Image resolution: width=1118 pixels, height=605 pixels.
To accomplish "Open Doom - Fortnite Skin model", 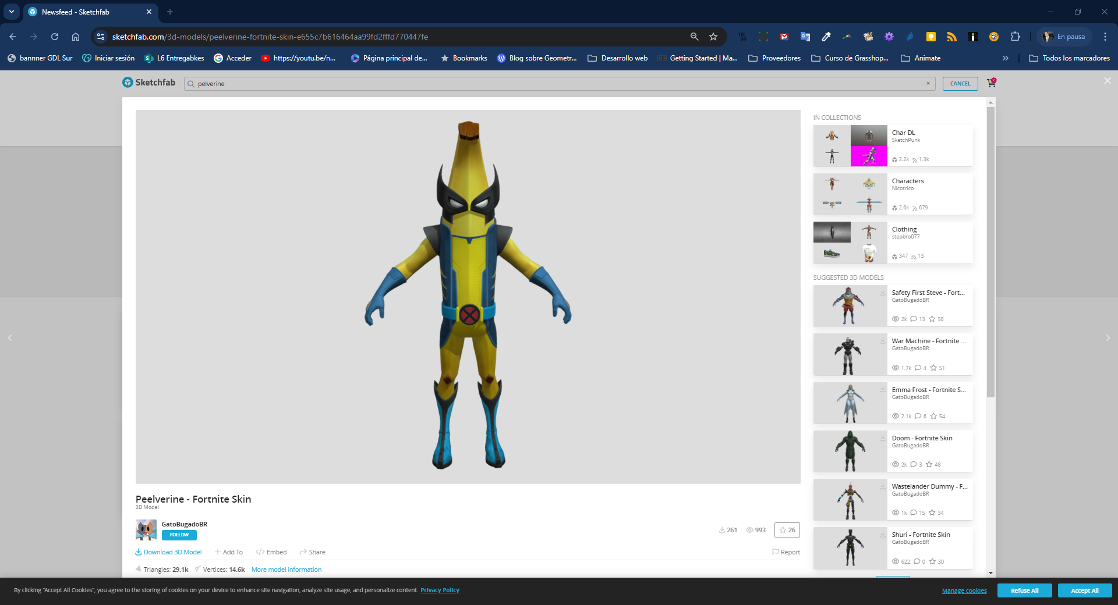I will (x=893, y=451).
